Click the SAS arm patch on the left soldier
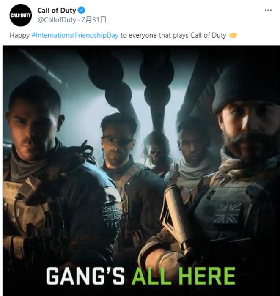This screenshot has width=280, height=296. (113, 216)
